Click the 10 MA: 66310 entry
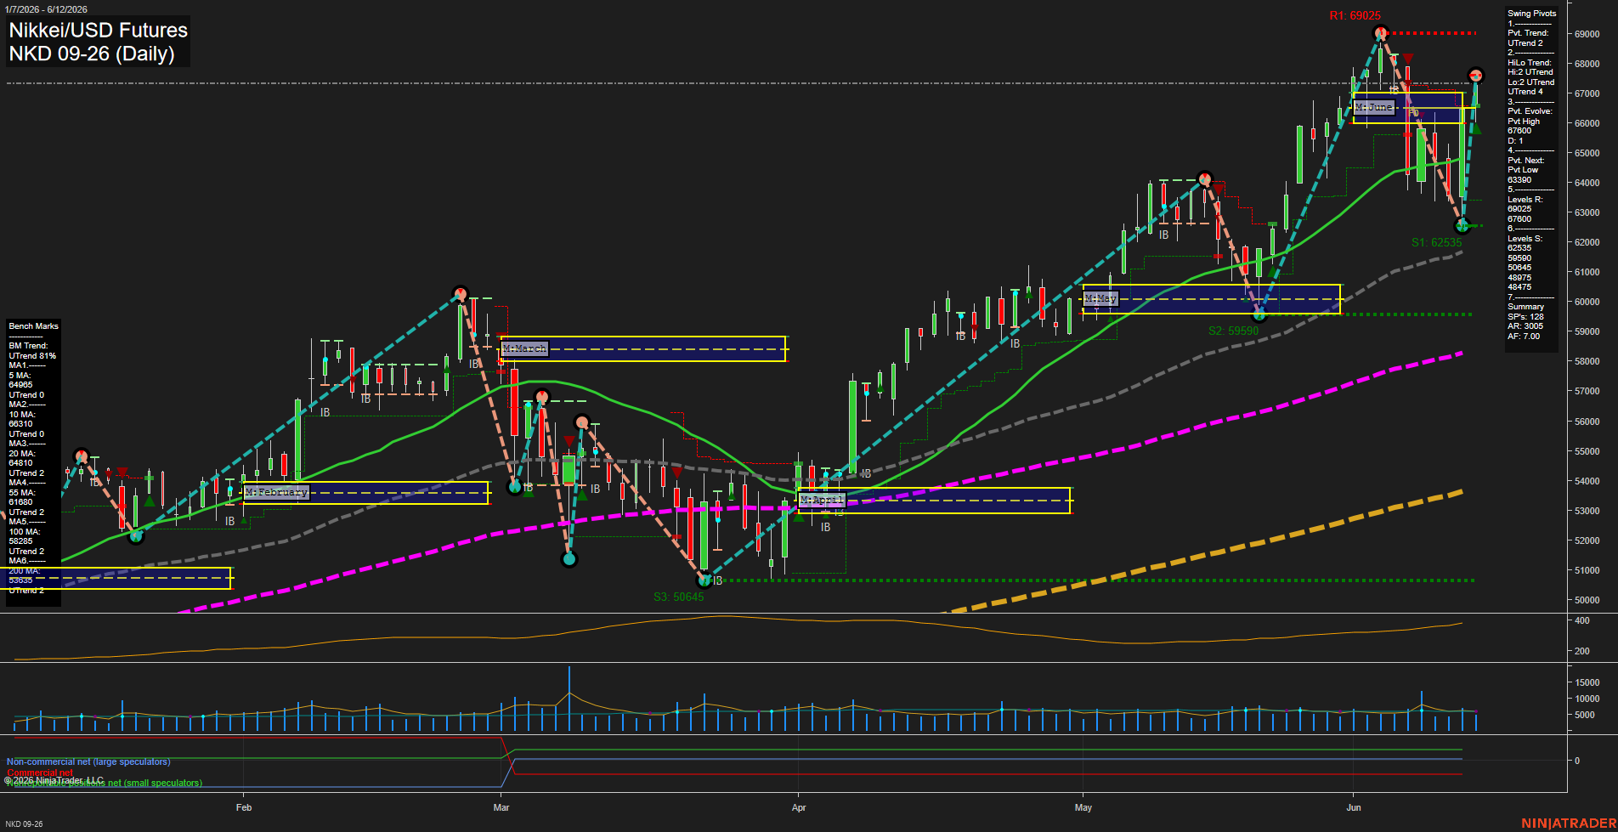Viewport: 1618px width, 832px height. click(22, 419)
